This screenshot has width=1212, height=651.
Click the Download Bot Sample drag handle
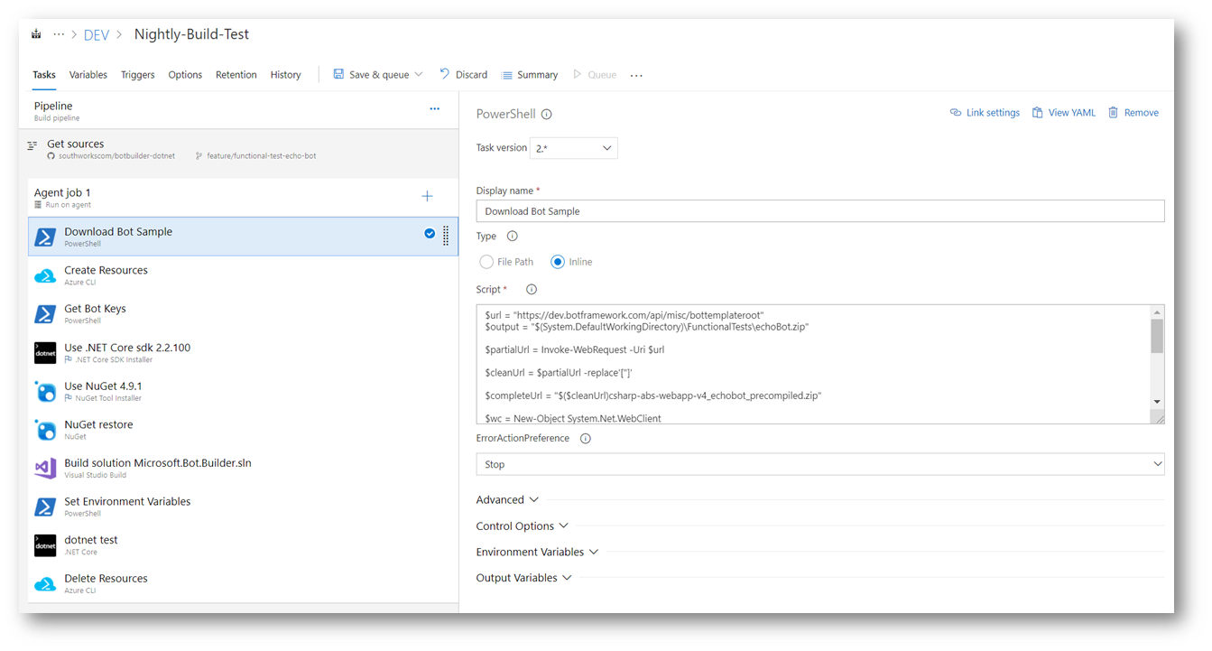point(446,236)
